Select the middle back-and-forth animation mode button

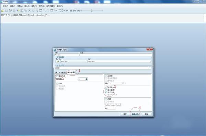(113, 105)
